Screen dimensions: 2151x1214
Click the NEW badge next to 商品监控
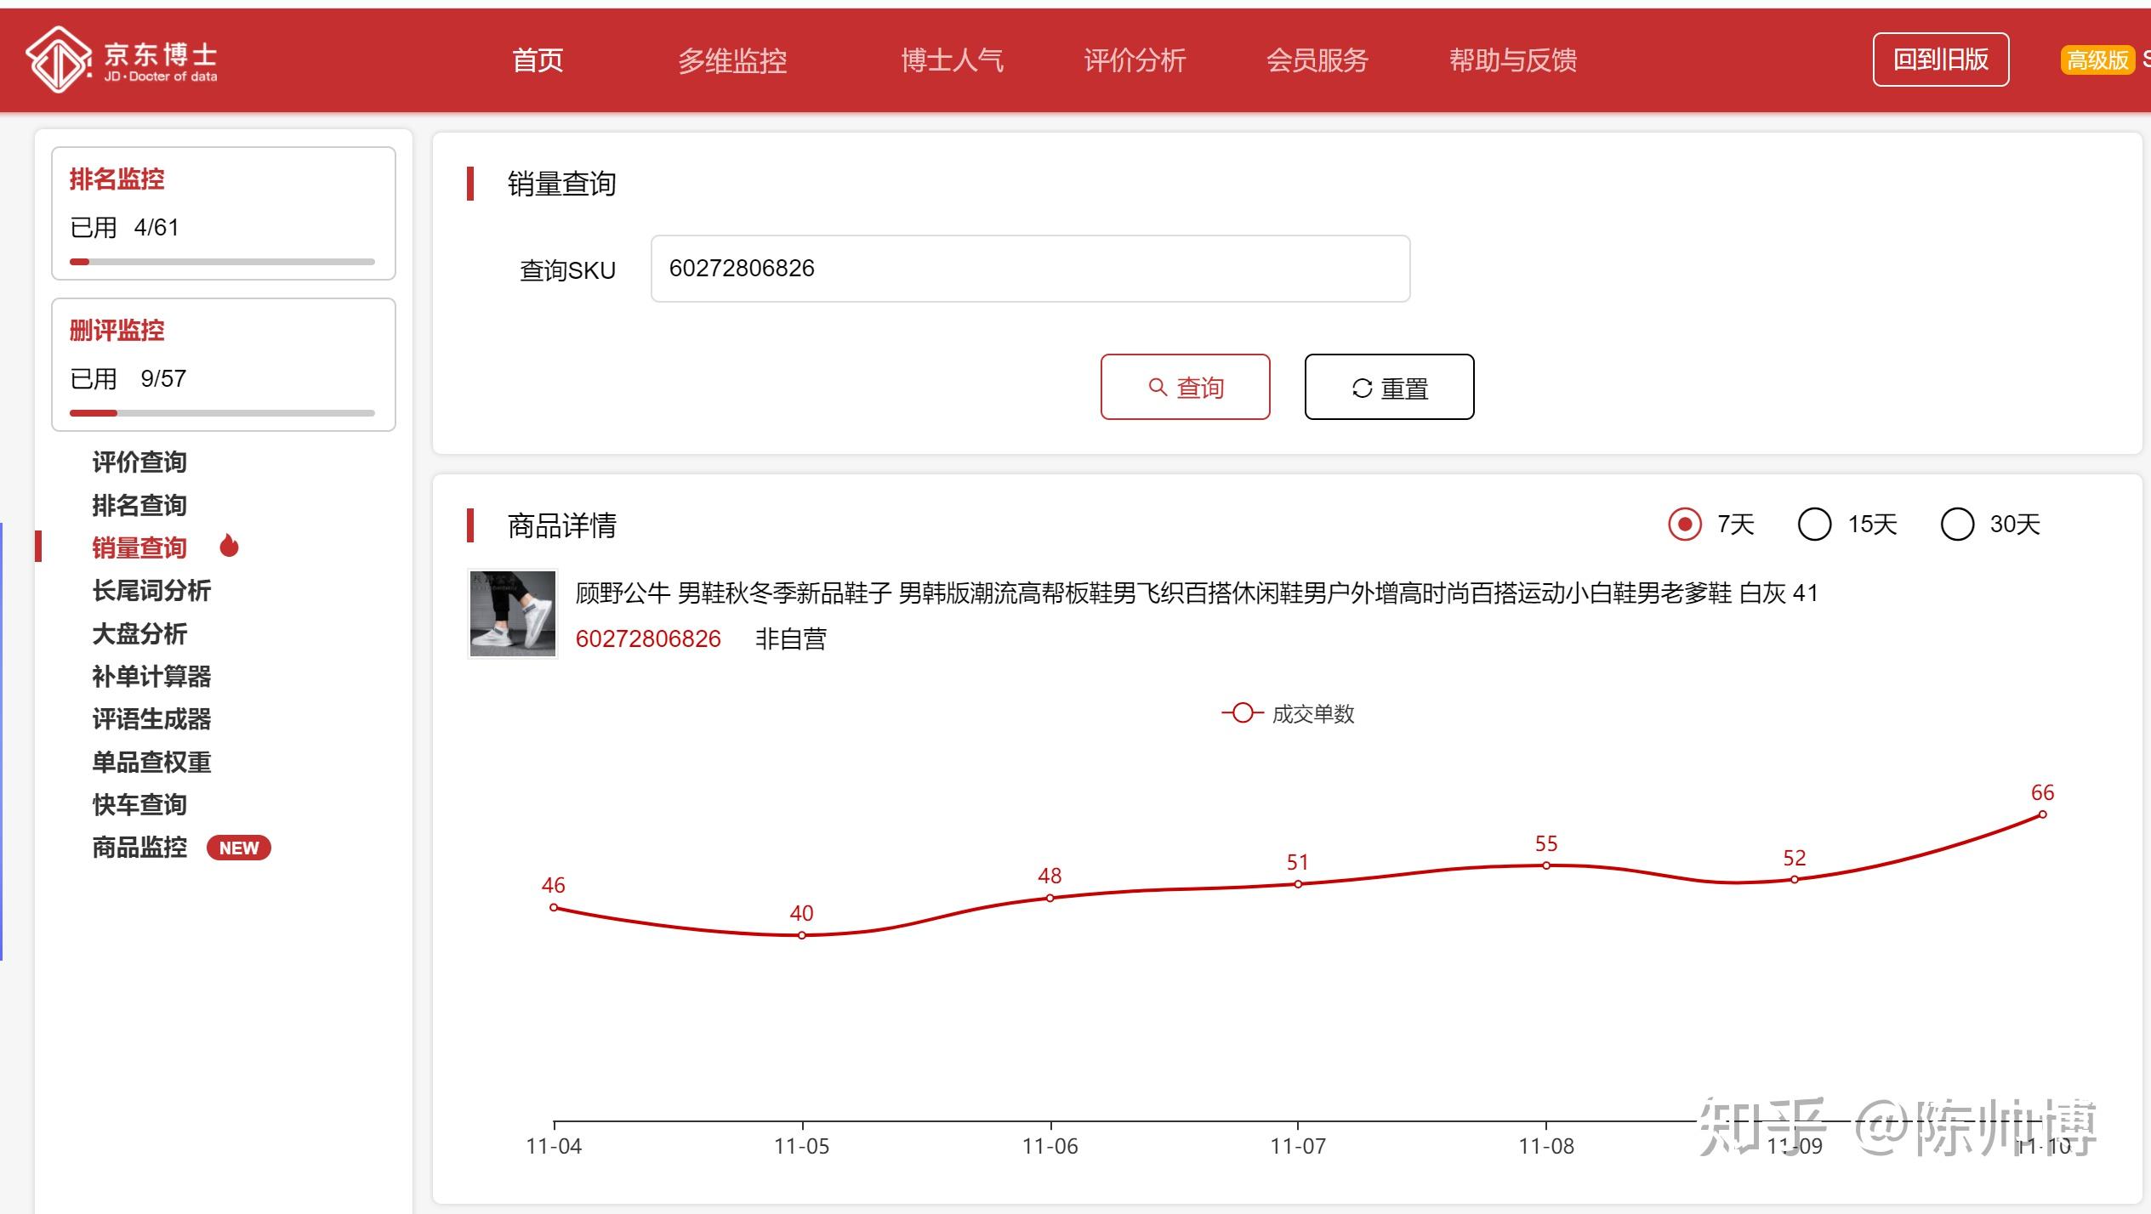pyautogui.click(x=239, y=848)
